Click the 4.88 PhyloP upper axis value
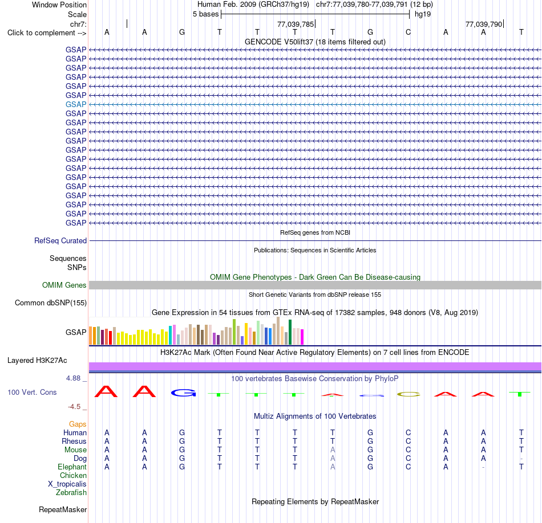This screenshot has height=523, width=542. [73, 378]
